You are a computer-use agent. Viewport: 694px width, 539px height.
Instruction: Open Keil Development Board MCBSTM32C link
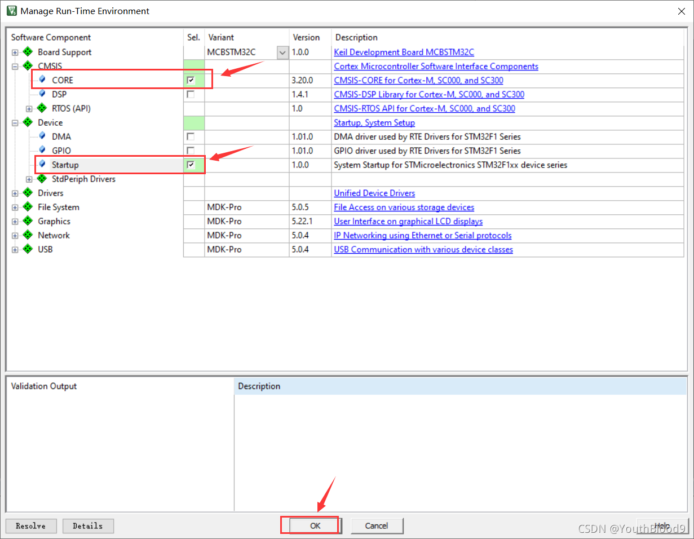point(404,52)
